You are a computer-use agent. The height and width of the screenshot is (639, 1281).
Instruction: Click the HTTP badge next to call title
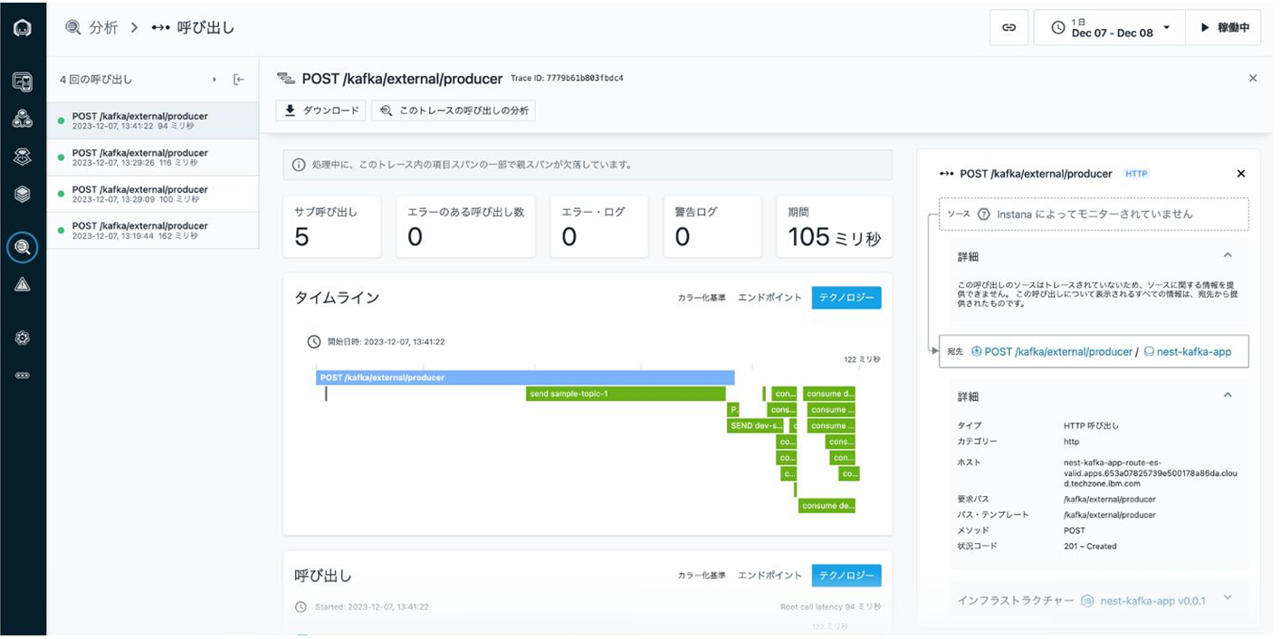[1136, 174]
